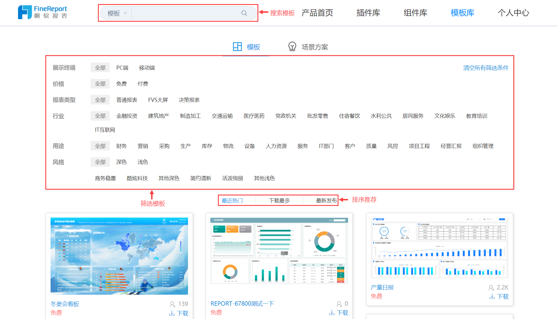This screenshot has height=319, width=557.
Task: Filter report type by FVS大屏
Action: pyautogui.click(x=158, y=100)
